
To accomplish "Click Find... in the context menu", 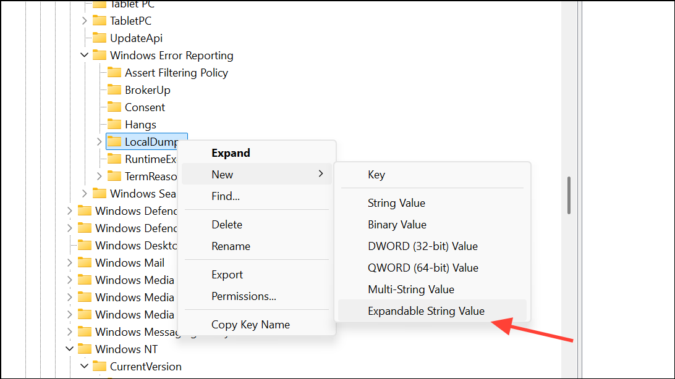I will tap(225, 196).
